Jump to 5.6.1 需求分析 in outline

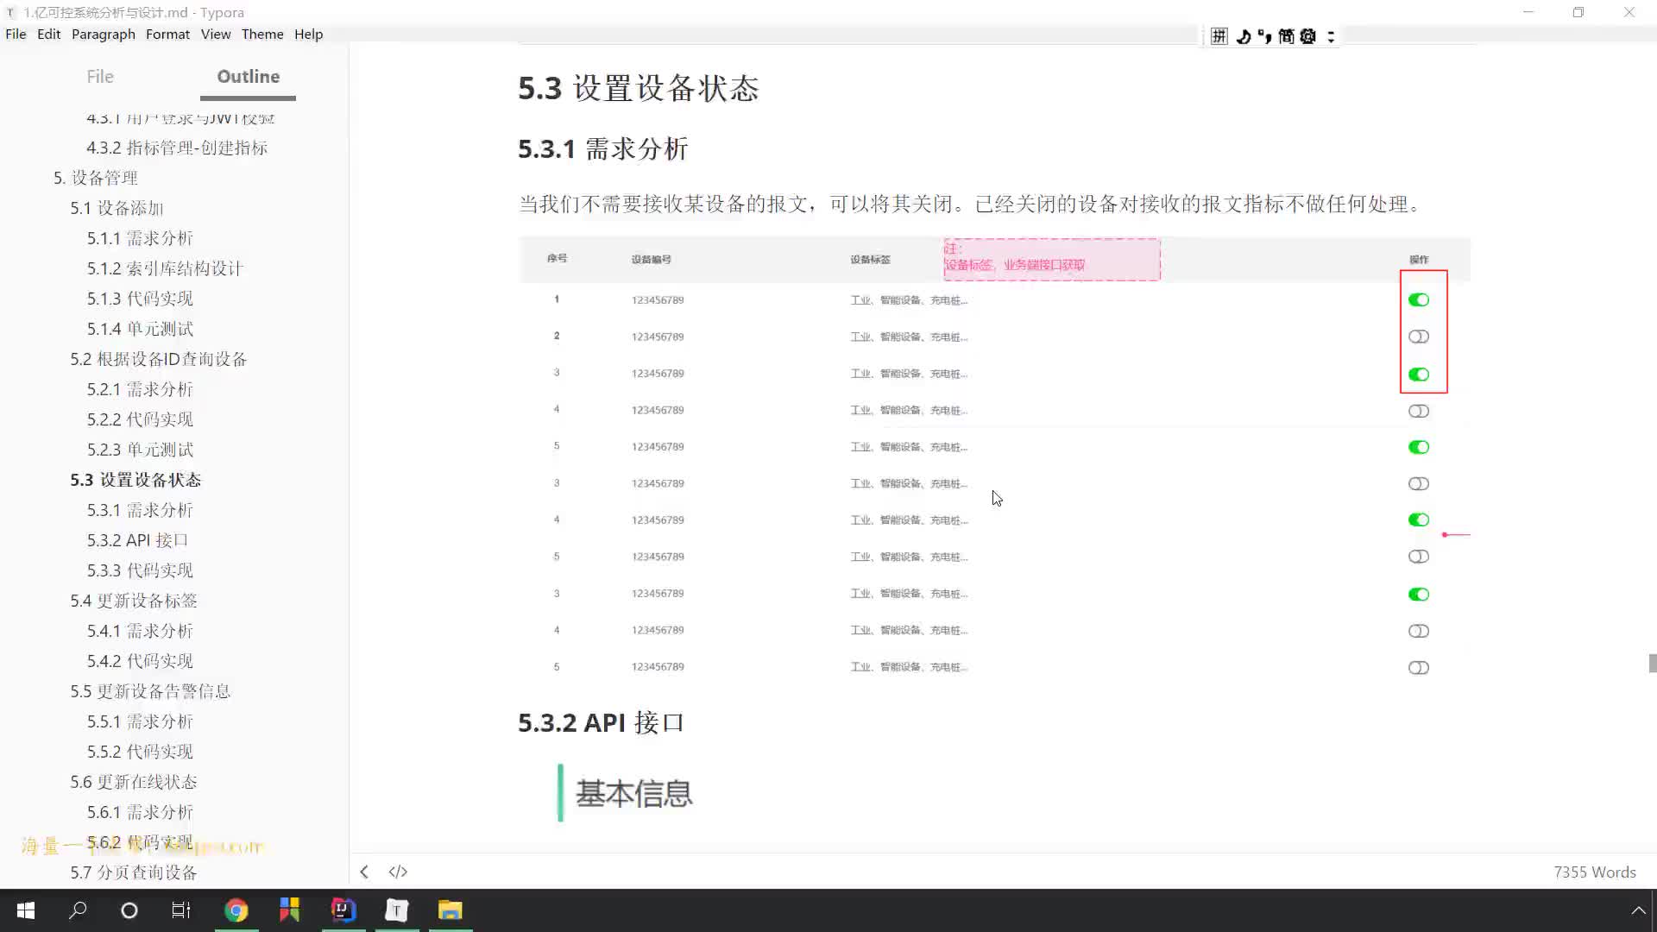pyautogui.click(x=140, y=812)
